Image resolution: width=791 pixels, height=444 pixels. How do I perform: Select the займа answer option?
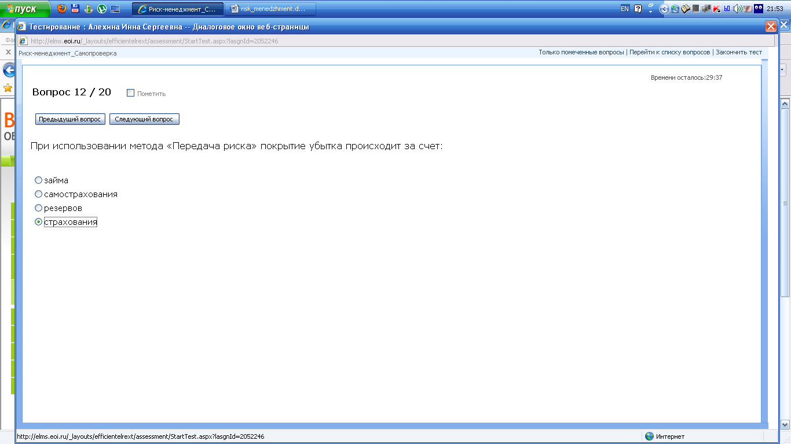click(39, 180)
